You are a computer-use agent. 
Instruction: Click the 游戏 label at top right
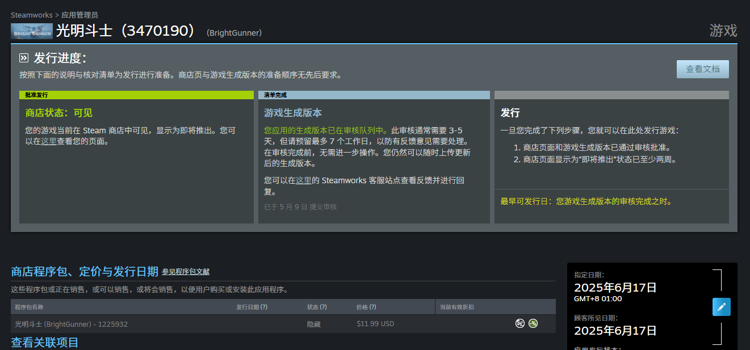tap(723, 31)
